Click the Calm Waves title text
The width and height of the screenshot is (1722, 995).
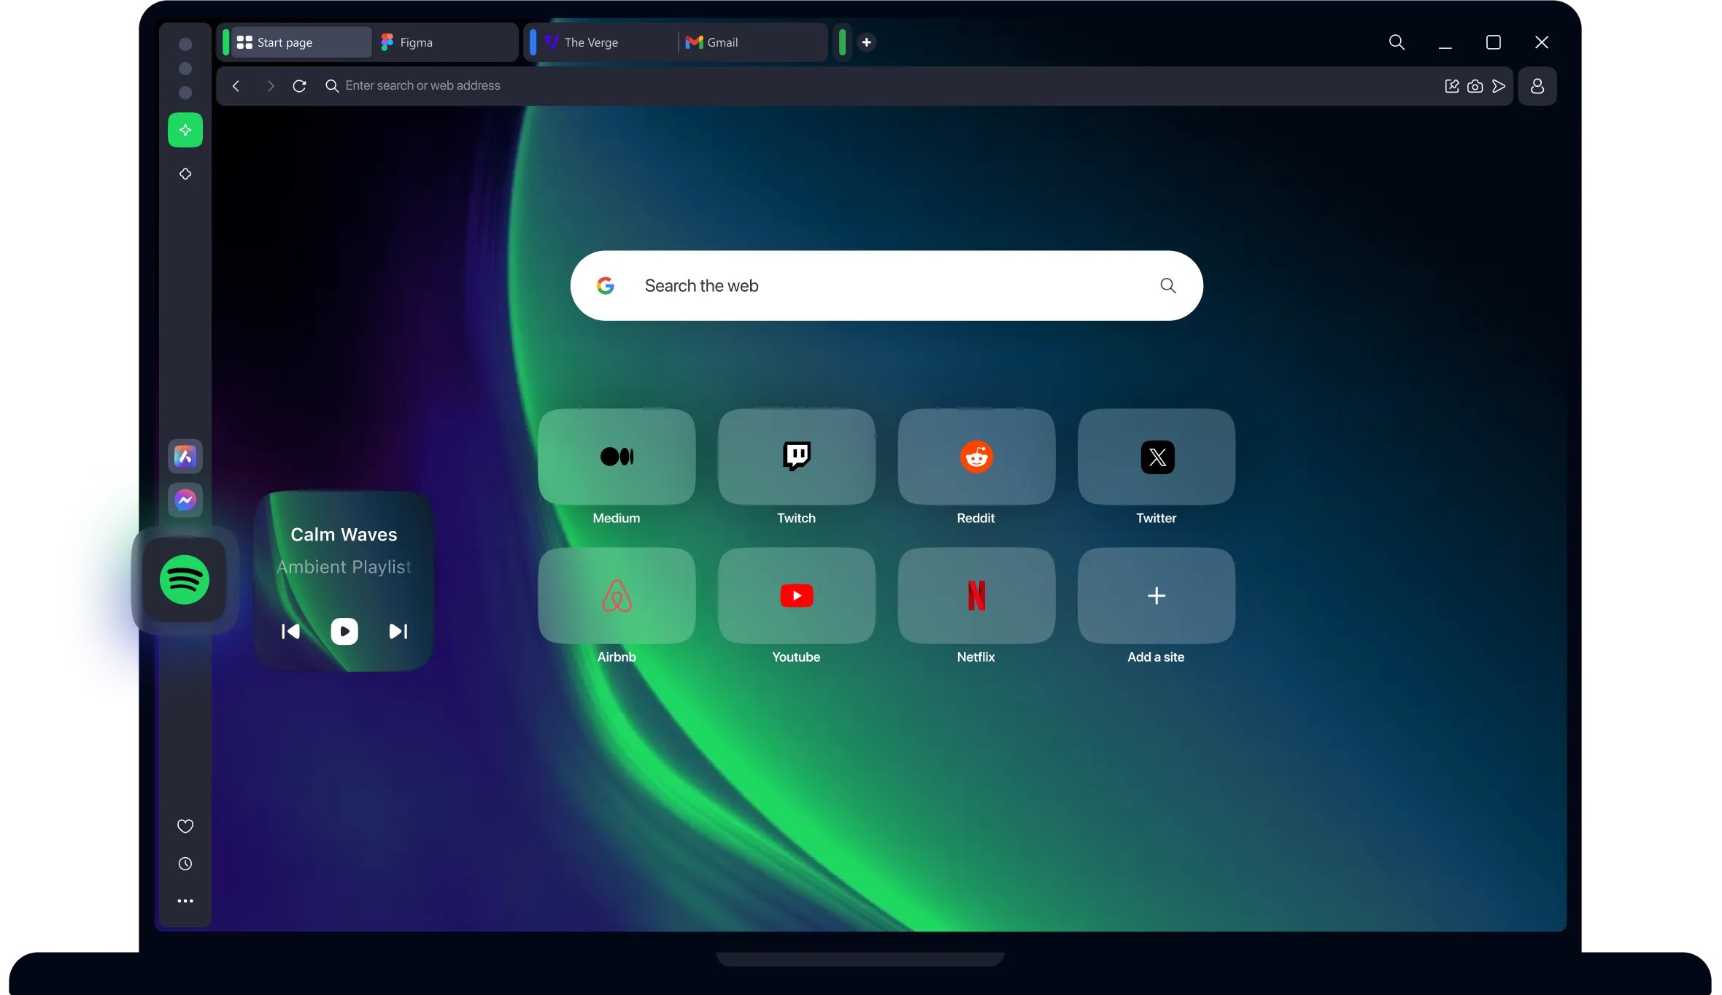[x=344, y=535]
